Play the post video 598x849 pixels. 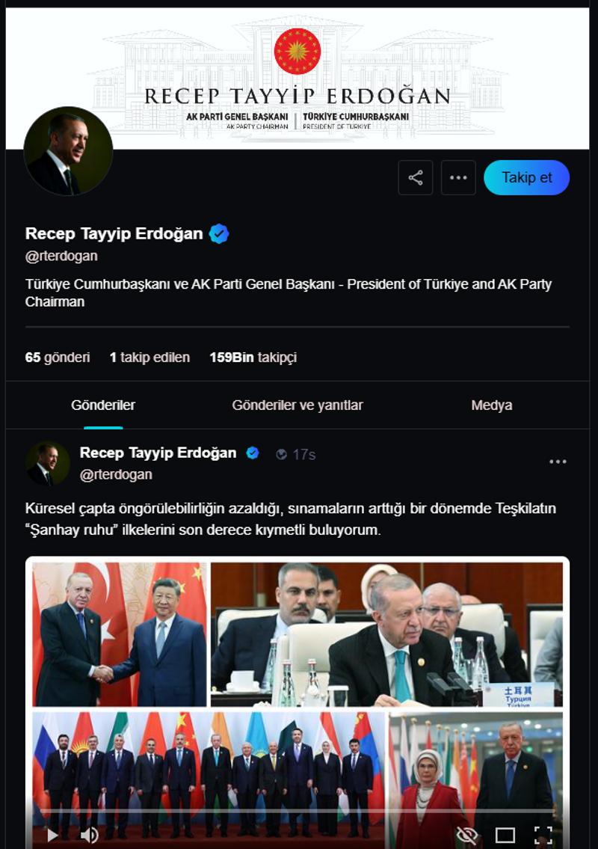pyautogui.click(x=52, y=835)
